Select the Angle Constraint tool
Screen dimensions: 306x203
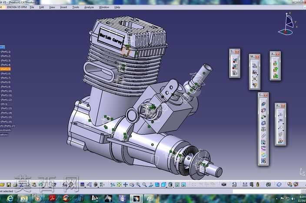(x=263, y=123)
